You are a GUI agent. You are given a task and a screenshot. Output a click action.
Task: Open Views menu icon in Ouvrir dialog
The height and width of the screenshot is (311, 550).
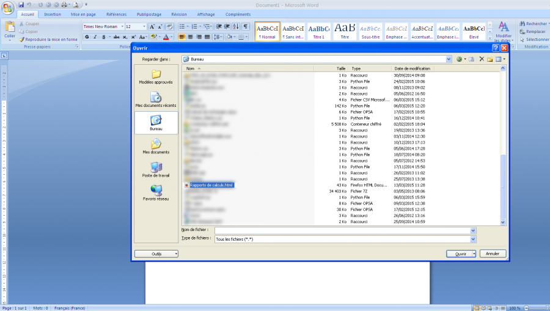pyautogui.click(x=499, y=59)
